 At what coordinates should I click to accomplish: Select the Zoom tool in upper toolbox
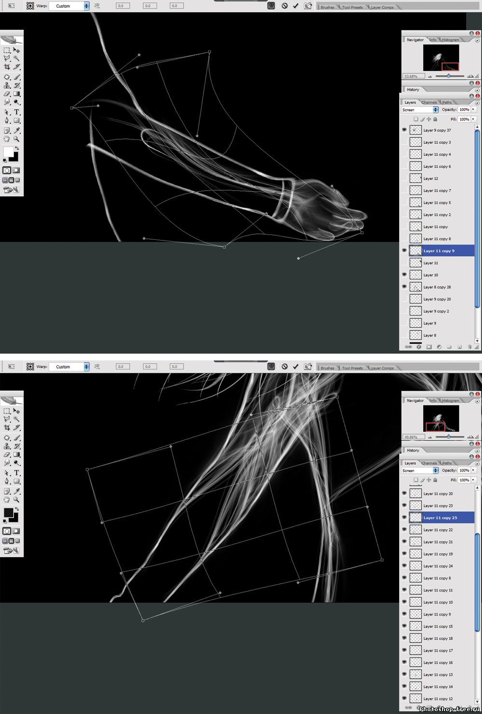[x=16, y=139]
